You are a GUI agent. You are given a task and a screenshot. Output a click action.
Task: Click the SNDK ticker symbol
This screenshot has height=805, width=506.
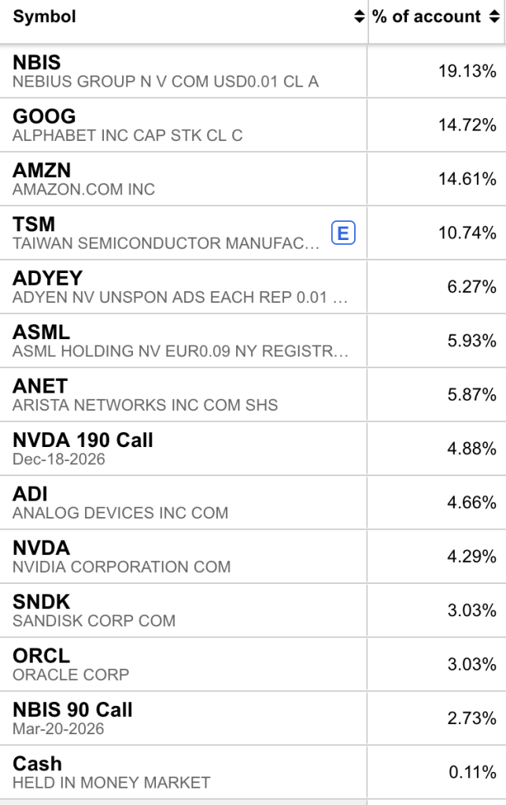click(x=42, y=602)
